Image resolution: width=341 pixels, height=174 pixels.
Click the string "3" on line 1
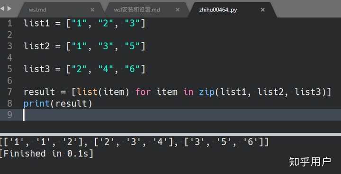[x=133, y=23]
